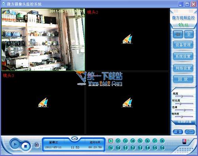Click the time text 11:53
Viewport: 198px width, 156px height.
pos(75,147)
